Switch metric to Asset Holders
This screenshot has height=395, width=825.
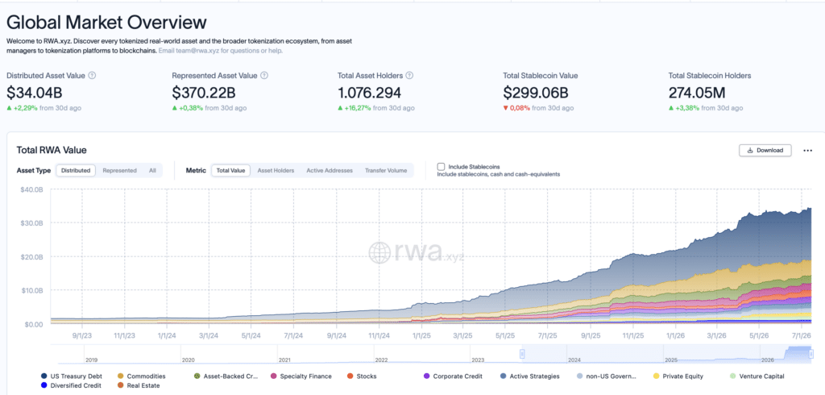pyautogui.click(x=276, y=171)
